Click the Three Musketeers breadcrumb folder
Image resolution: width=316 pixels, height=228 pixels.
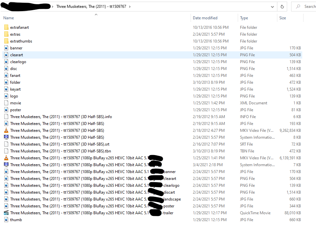pyautogui.click(x=91, y=7)
